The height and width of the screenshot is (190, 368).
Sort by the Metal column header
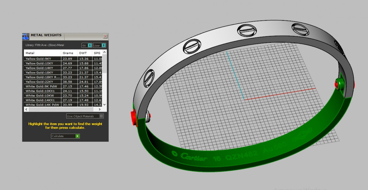pos(42,53)
